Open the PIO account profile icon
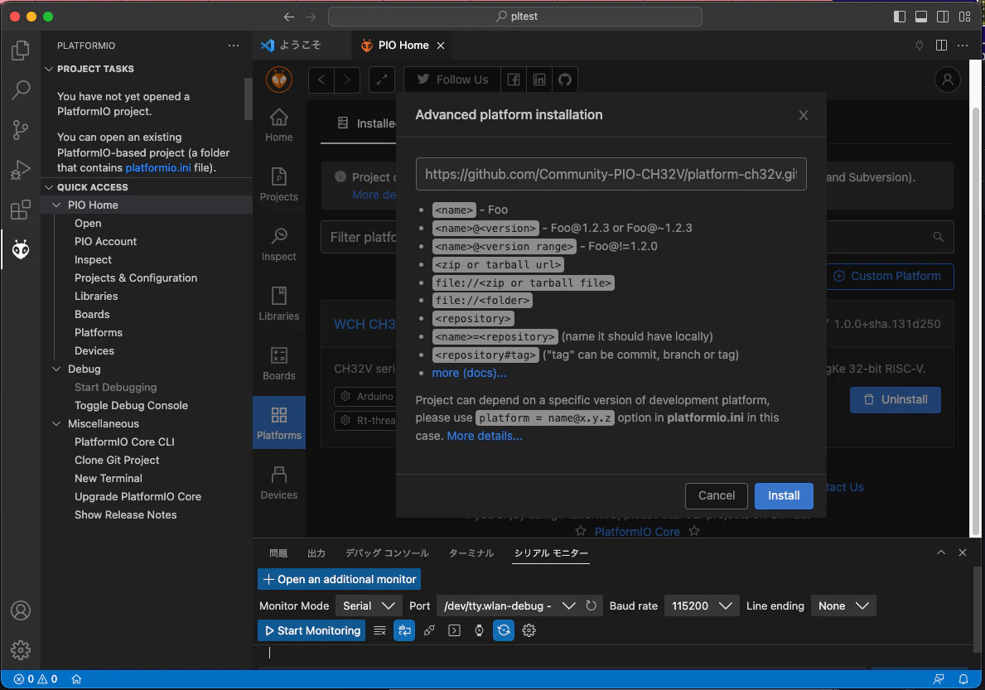Image resolution: width=985 pixels, height=690 pixels. tap(948, 80)
